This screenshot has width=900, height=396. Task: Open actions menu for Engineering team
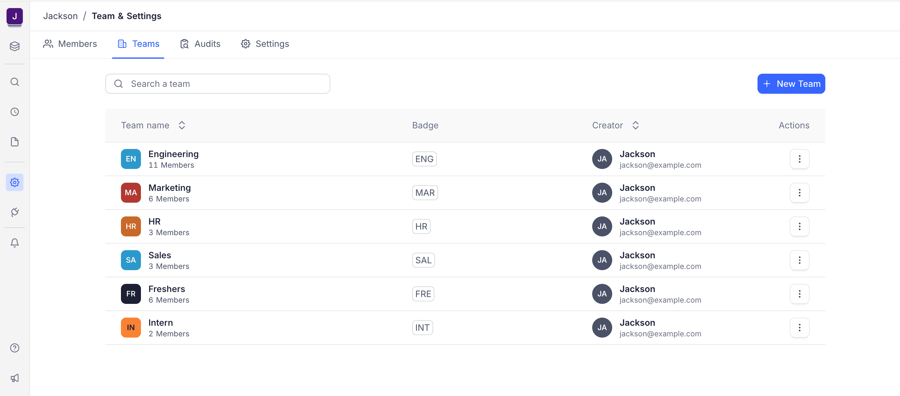click(x=799, y=159)
